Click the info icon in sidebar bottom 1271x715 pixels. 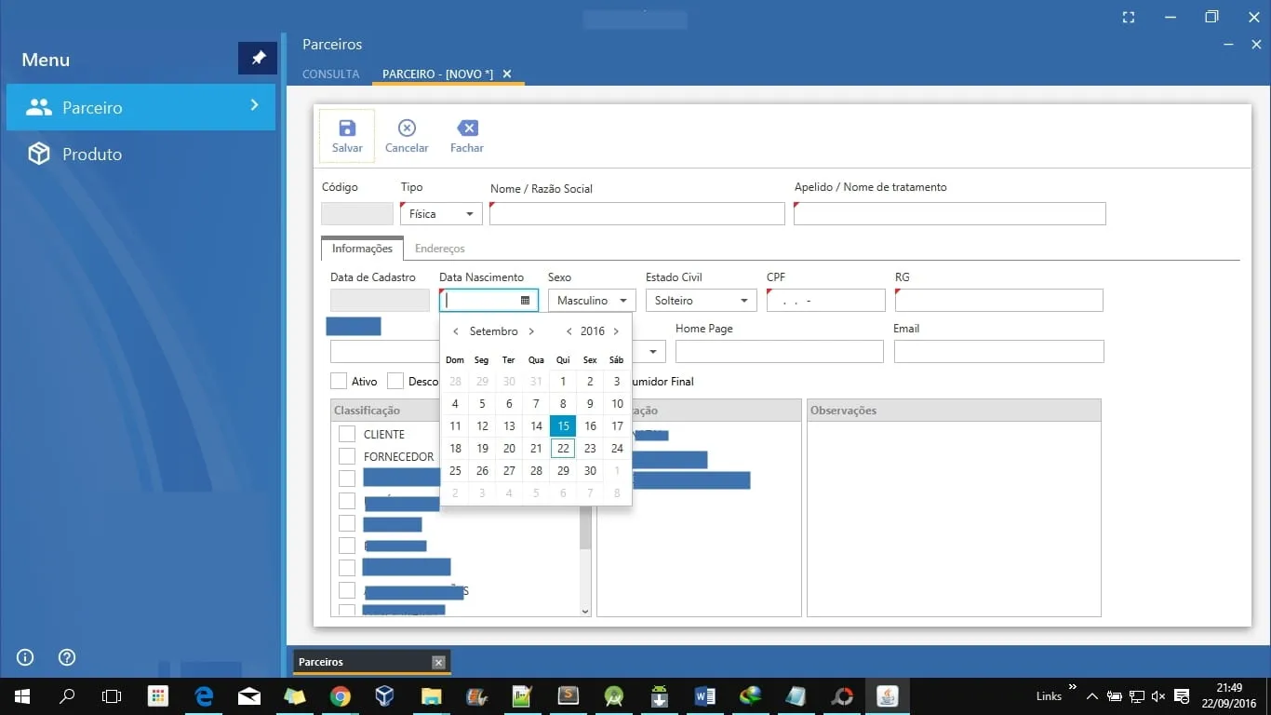point(25,657)
